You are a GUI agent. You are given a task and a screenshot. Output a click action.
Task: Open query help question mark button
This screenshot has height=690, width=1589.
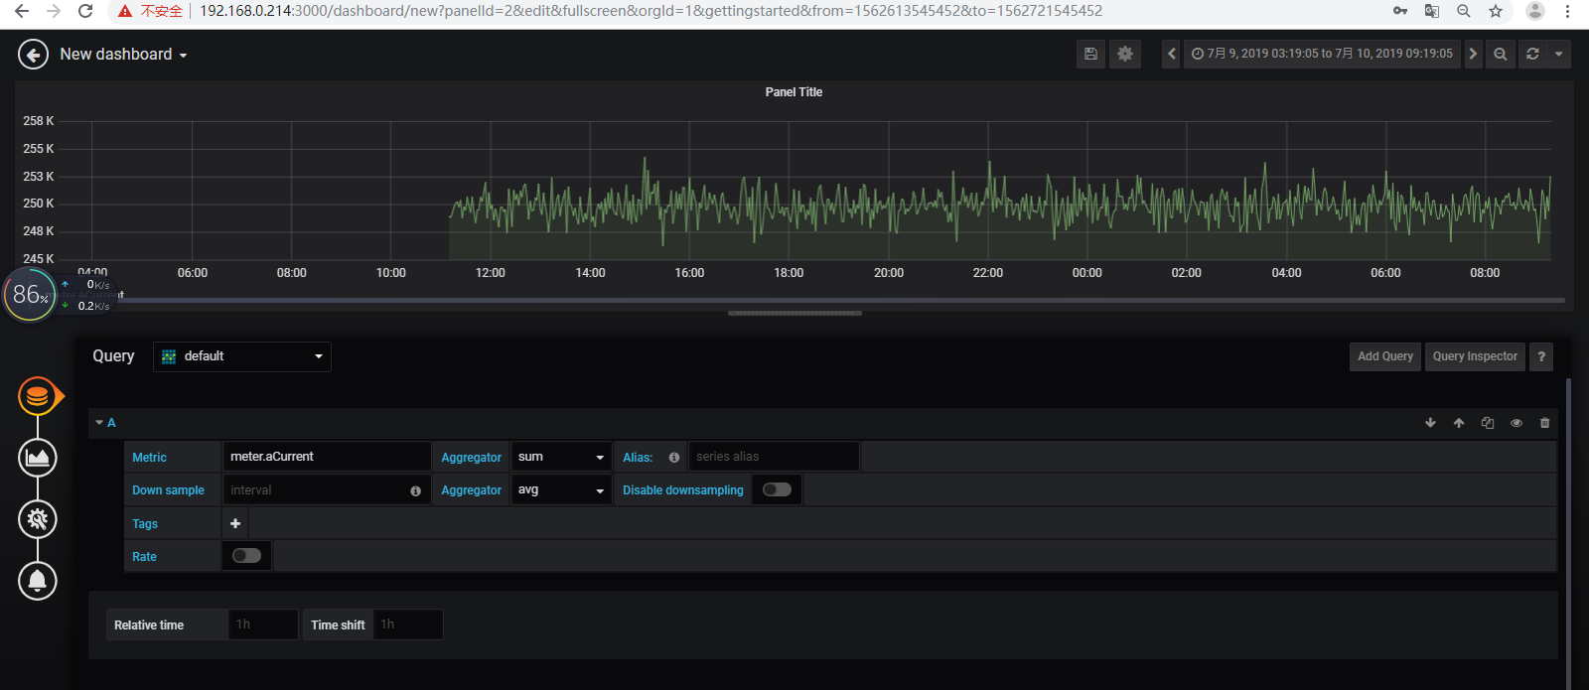(x=1541, y=356)
